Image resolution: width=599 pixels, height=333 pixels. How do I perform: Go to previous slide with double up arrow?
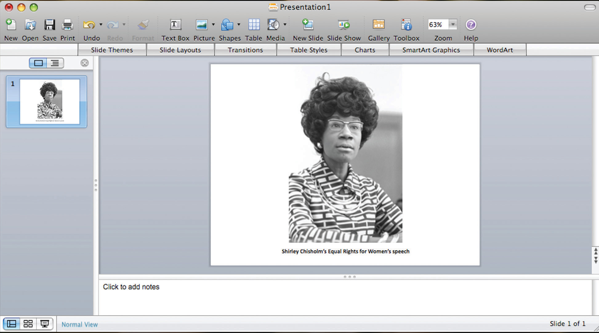(x=596, y=251)
